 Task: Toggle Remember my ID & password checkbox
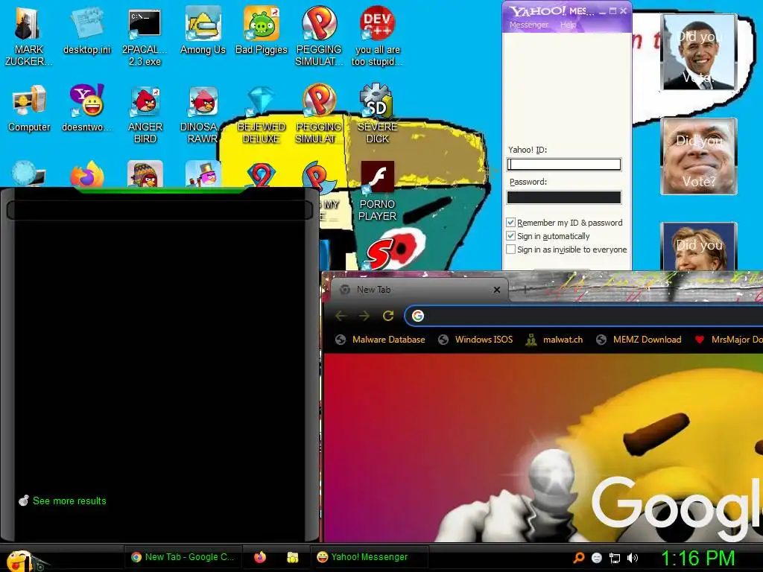[510, 222]
